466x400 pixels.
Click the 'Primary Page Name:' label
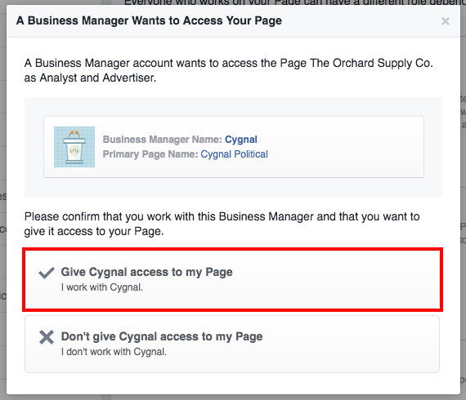150,154
